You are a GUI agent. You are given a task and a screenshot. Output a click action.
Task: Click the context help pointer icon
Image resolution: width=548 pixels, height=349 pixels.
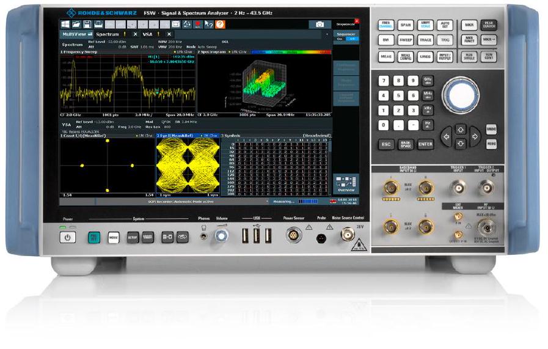pyautogui.click(x=209, y=24)
